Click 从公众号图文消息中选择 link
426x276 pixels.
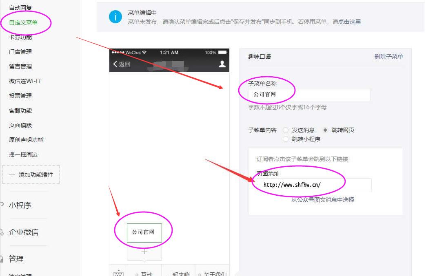[x=322, y=200]
